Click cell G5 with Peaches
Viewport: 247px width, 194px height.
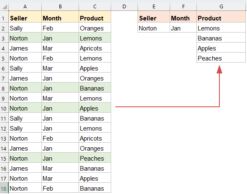click(x=221, y=58)
